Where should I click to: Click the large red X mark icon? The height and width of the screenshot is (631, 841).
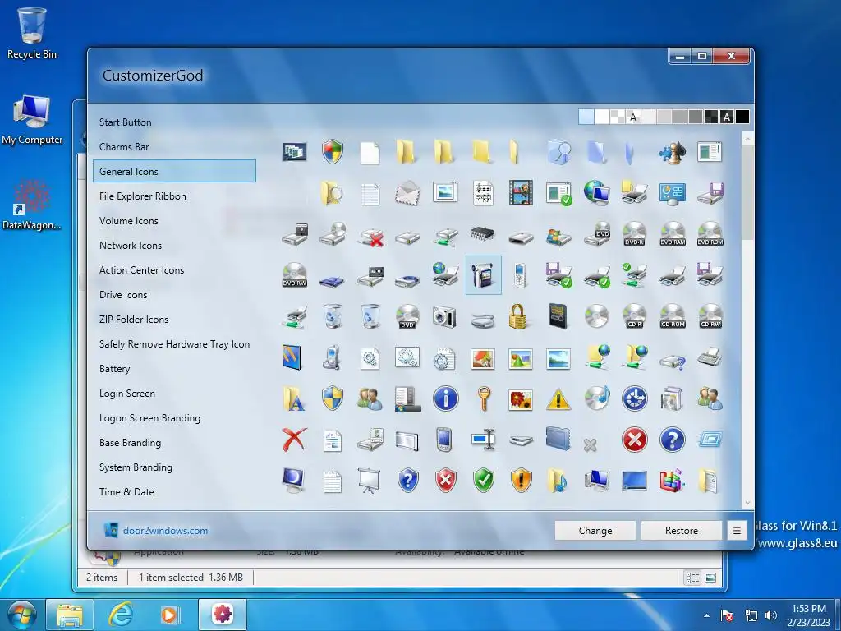295,440
